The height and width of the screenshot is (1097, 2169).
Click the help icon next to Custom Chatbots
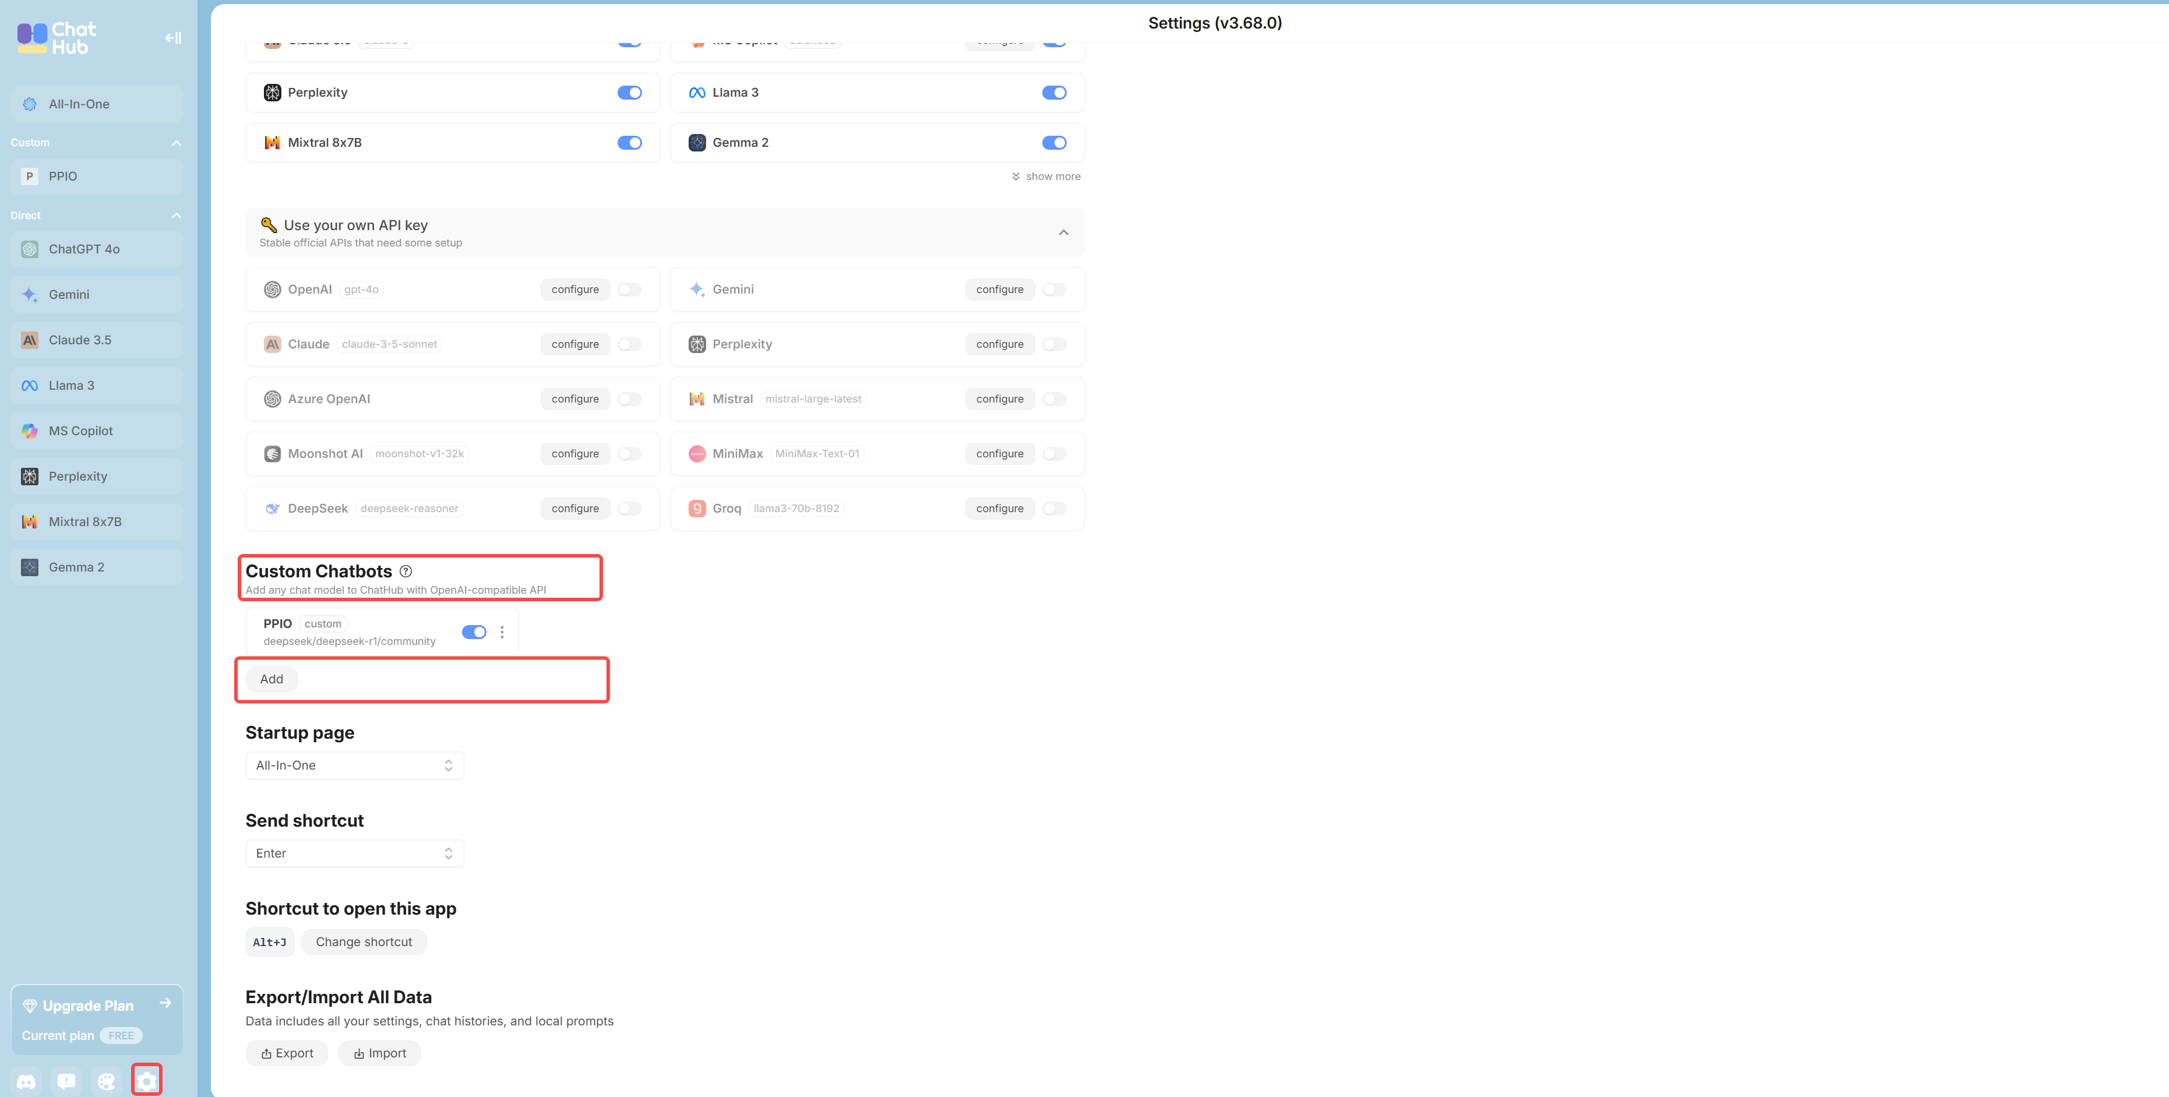click(406, 571)
